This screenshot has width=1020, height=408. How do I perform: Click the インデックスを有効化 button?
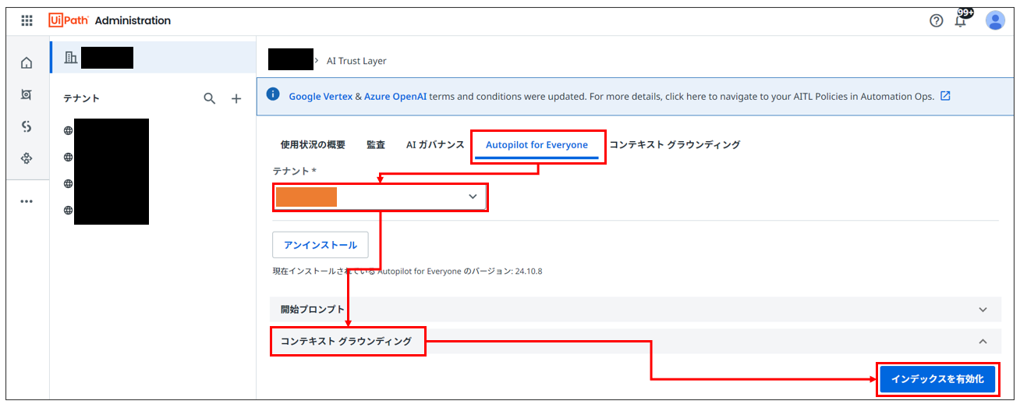[937, 379]
